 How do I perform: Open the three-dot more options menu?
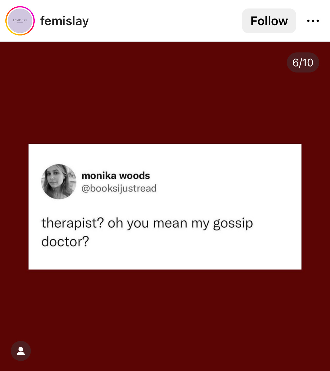tap(313, 21)
